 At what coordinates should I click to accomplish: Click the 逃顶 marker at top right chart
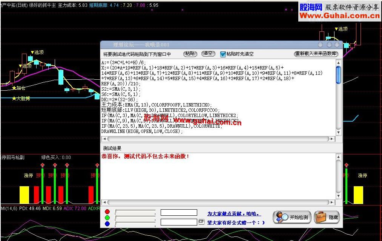pos(341,29)
